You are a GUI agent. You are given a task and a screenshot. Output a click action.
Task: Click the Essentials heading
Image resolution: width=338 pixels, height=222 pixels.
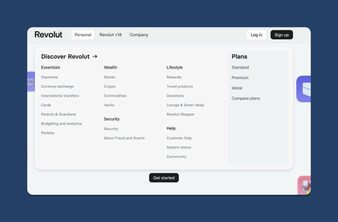[x=51, y=67]
